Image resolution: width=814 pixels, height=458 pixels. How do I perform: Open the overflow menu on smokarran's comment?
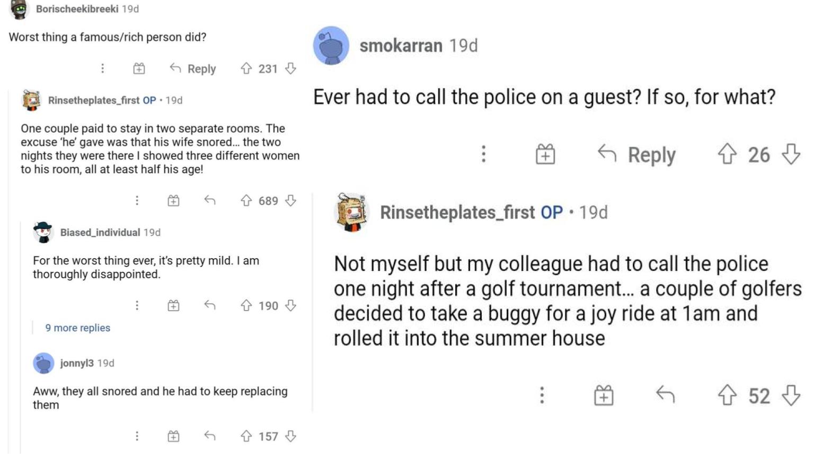point(483,154)
